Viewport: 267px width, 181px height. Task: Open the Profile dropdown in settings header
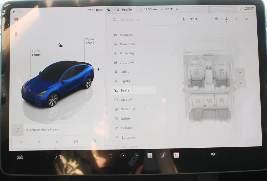click(190, 19)
